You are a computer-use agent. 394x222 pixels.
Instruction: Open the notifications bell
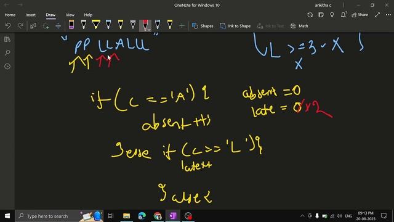(344, 15)
